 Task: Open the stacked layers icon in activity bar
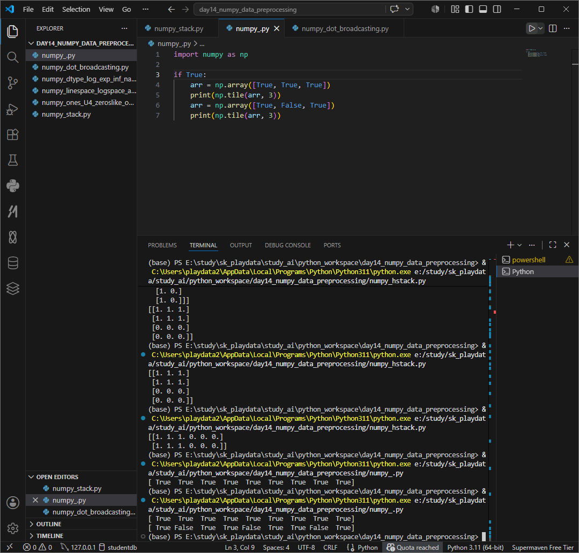coord(12,289)
